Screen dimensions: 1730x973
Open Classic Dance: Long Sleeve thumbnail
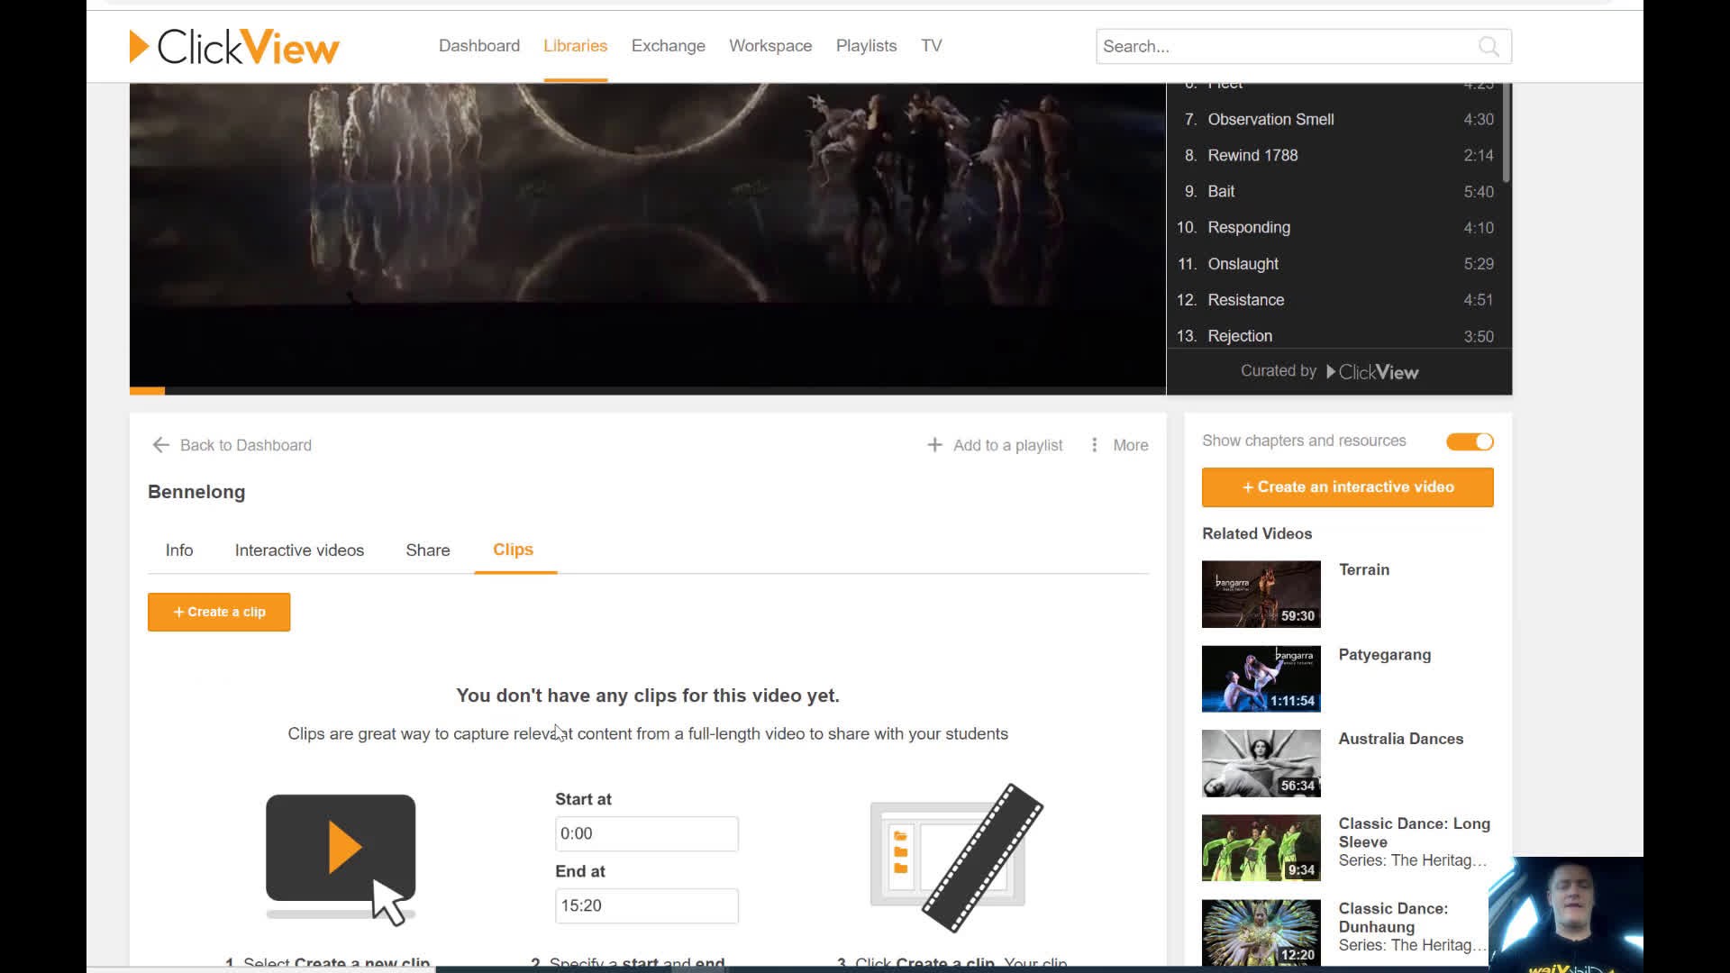coord(1261,849)
